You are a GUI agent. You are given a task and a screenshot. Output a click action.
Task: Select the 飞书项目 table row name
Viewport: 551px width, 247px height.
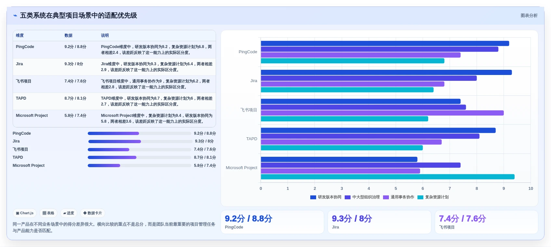24,81
